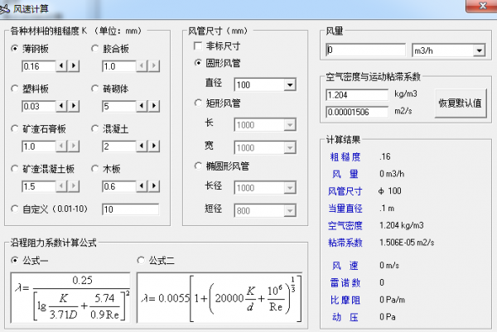
Task: Click the 粗糙度 result label
Action: 345,156
